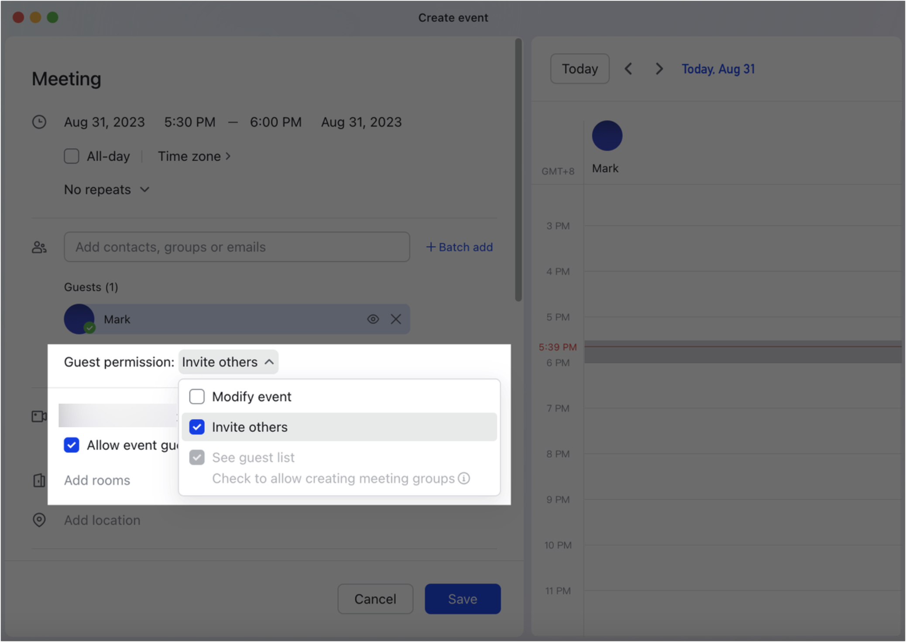Viewport: 906px width, 642px height.
Task: Enable the All-day checkbox
Action: coord(72,156)
